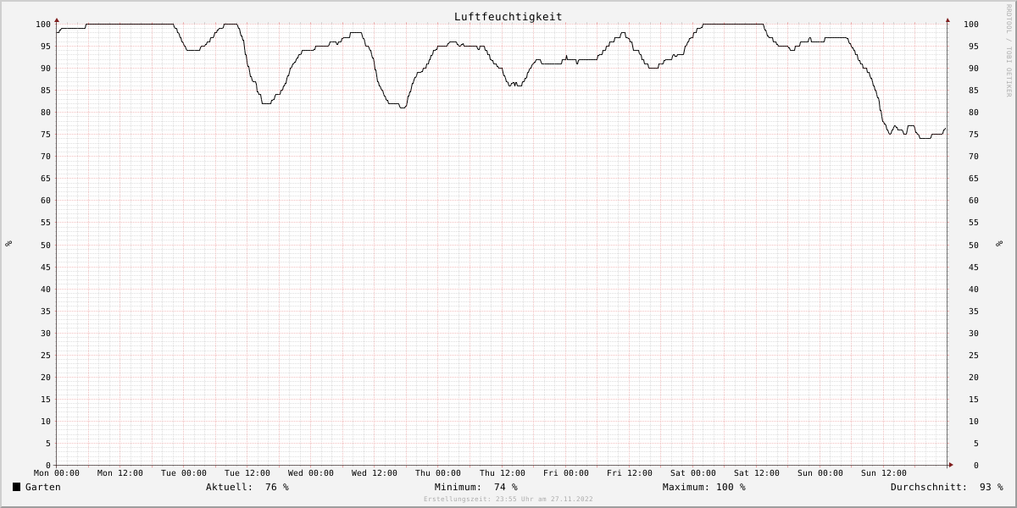Click the % unit label beside right axis

998,244
